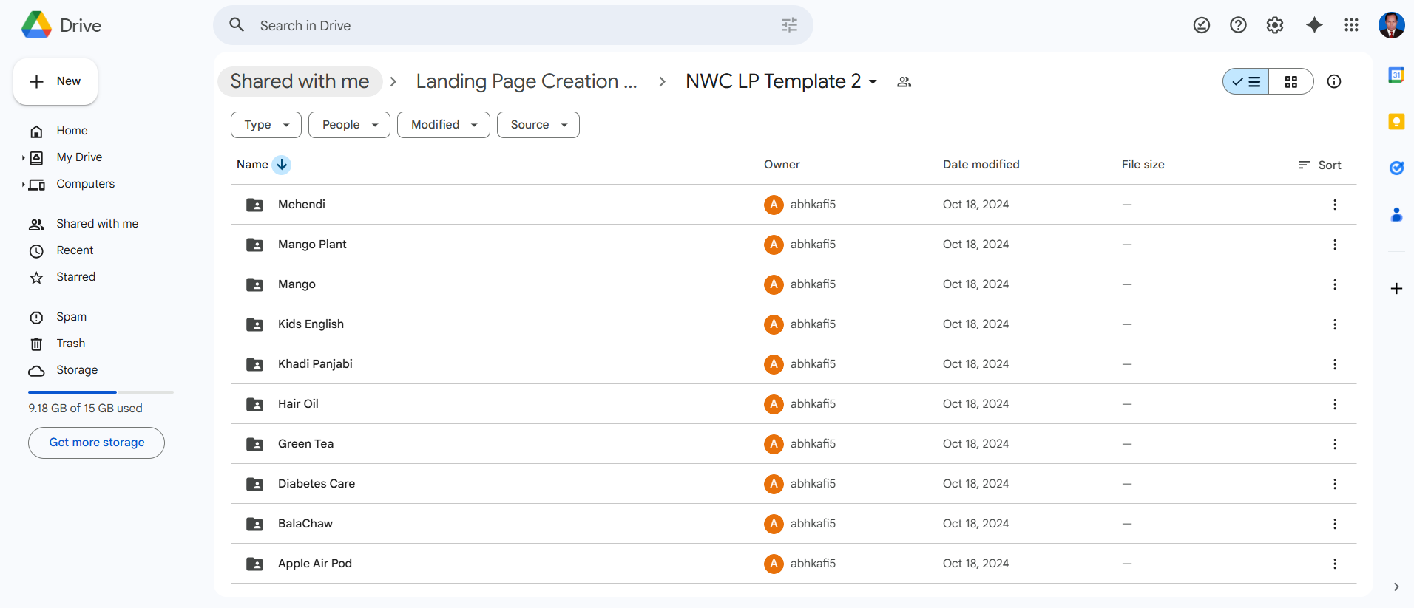Click the Get more storage button
This screenshot has width=1414, height=608.
pos(96,443)
